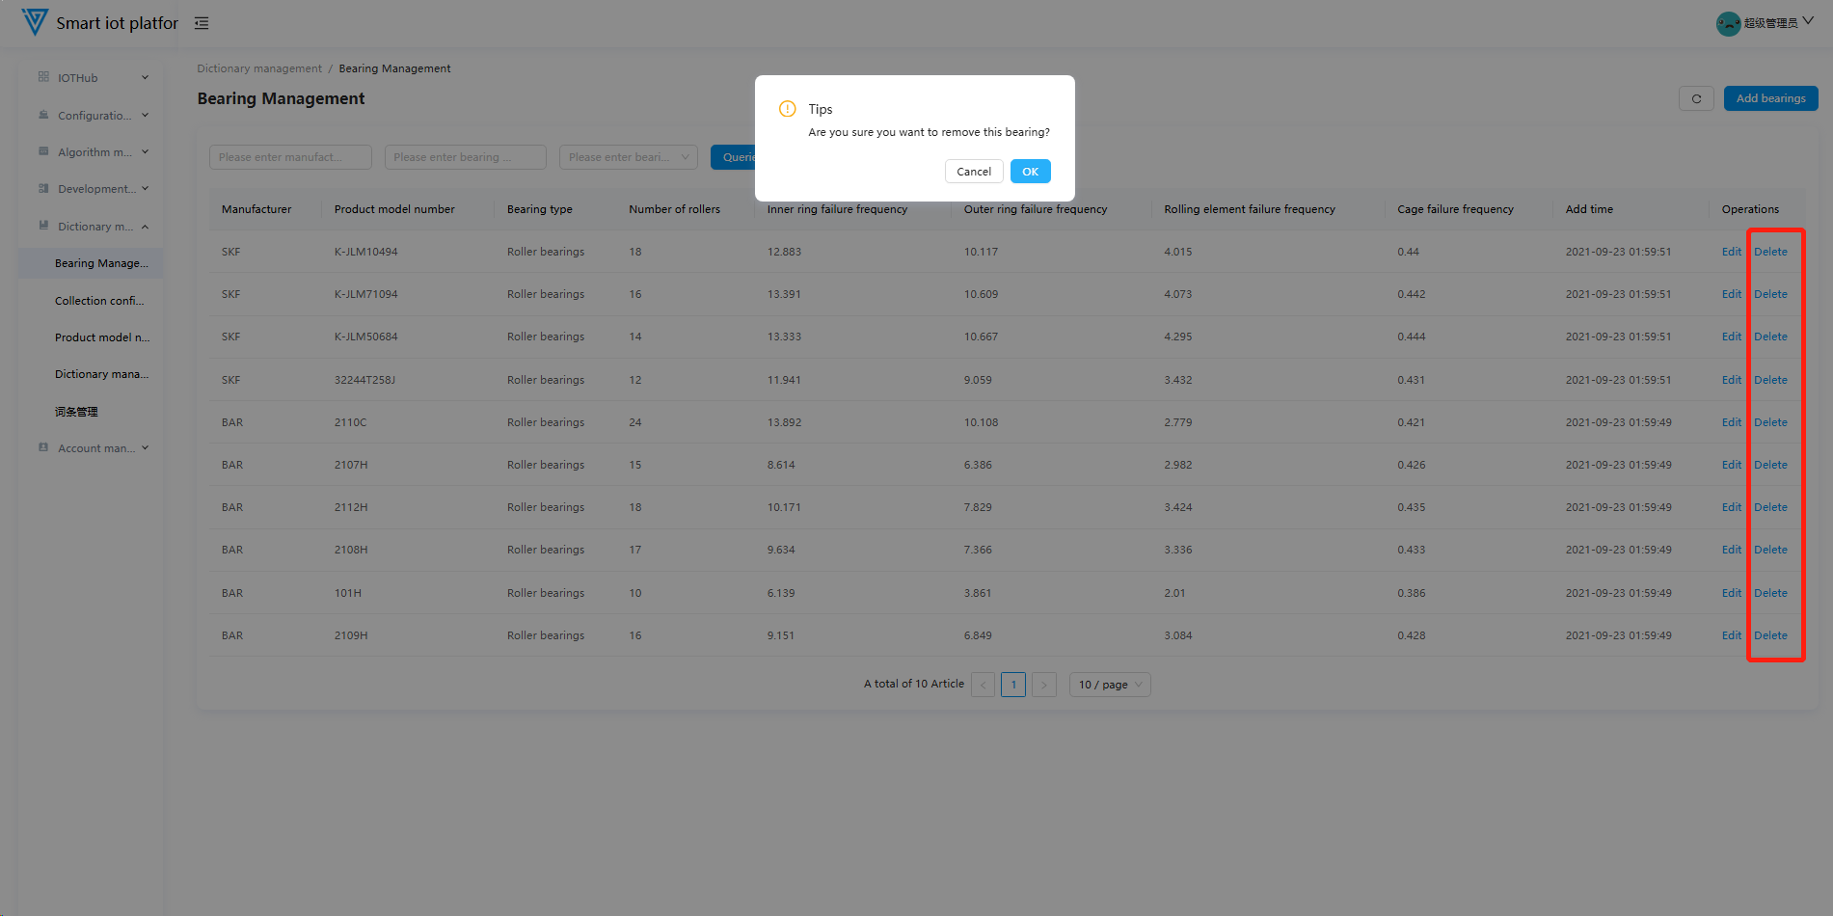
Task: Click the Dictionary management menu icon
Action: tap(43, 226)
